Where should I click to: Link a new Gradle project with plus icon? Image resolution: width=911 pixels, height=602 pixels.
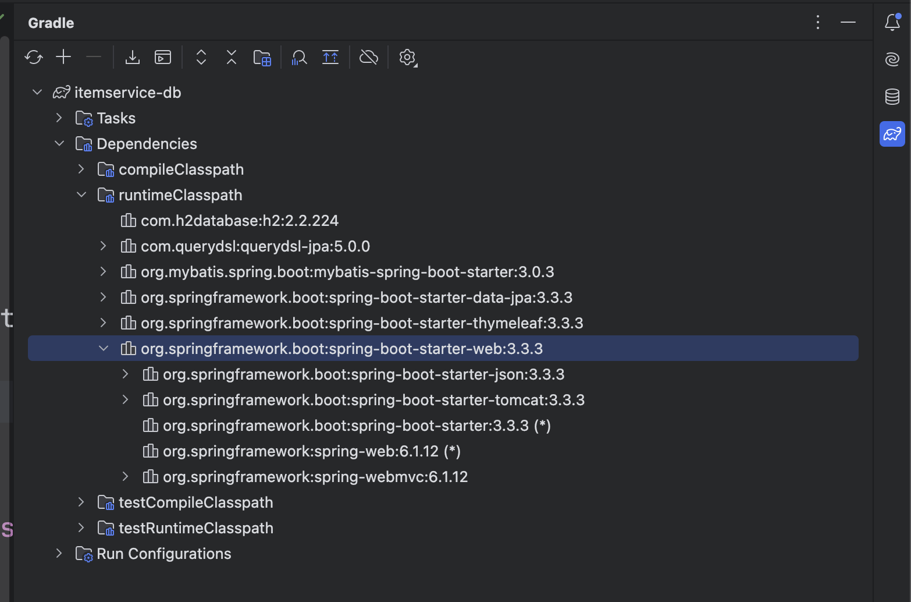(x=63, y=57)
